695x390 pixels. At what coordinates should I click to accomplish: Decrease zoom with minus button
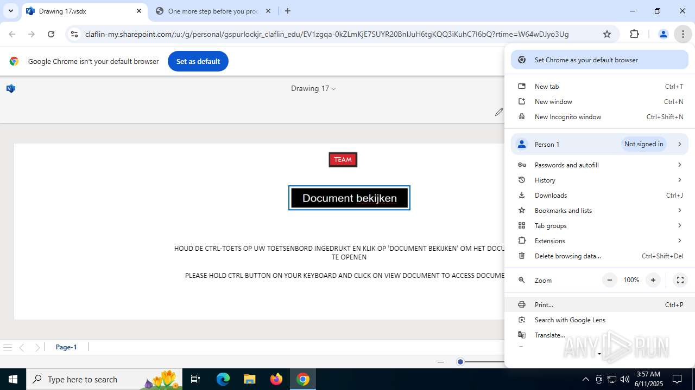[x=610, y=280]
